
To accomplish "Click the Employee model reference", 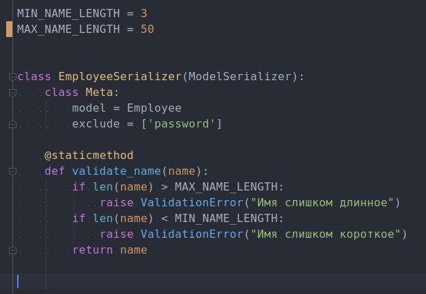I will coord(154,108).
